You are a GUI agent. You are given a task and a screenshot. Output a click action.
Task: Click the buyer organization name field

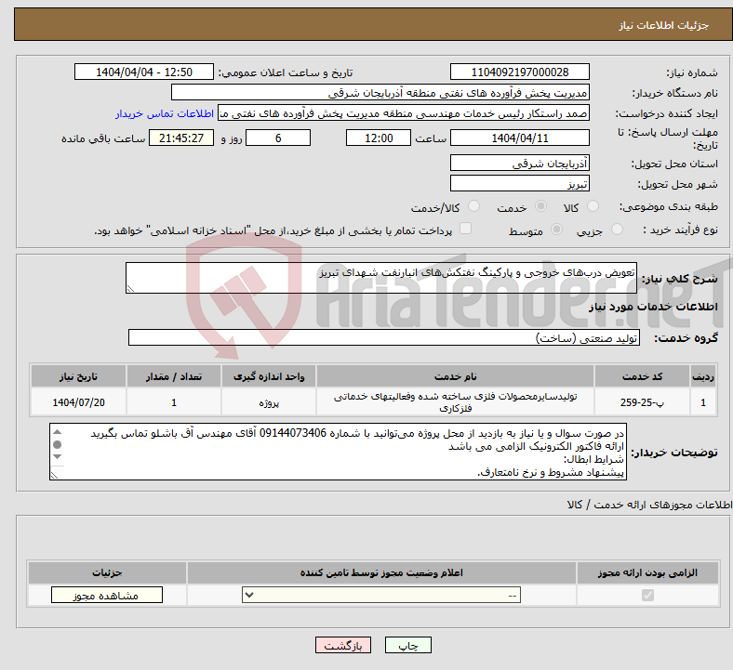[x=380, y=92]
